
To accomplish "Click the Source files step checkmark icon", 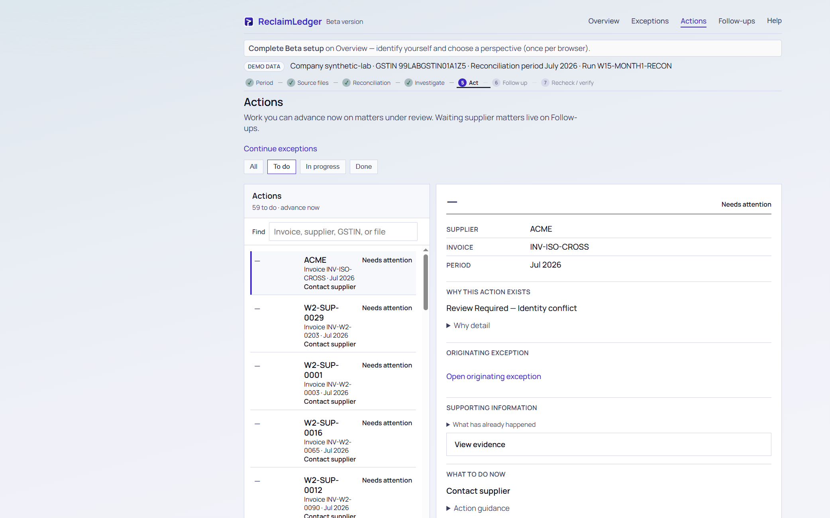I will tap(291, 83).
